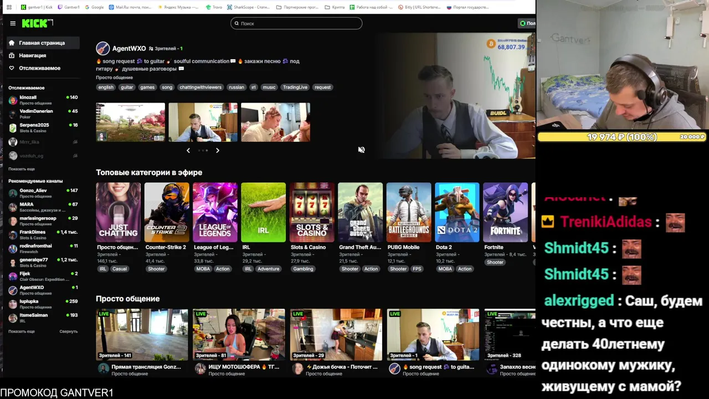The image size is (709, 399).
Task: Open FrankDimes Slots & Casino channel
Action: pyautogui.click(x=43, y=234)
